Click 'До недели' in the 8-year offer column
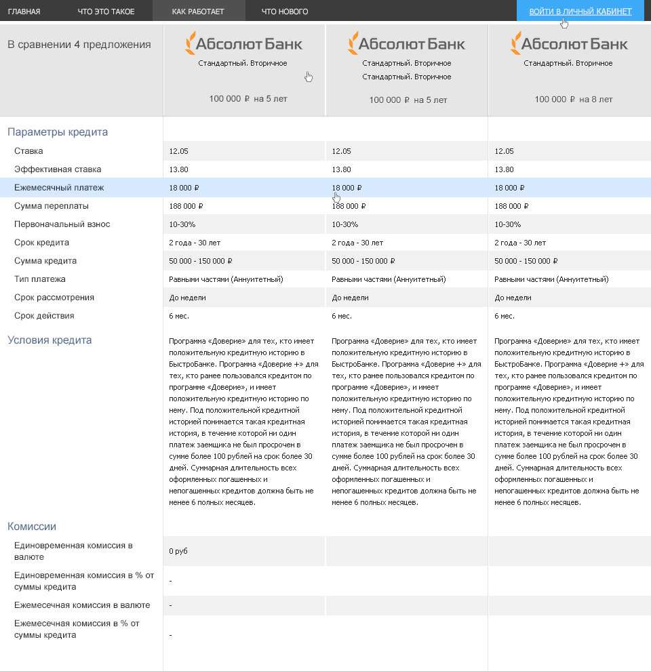 tap(513, 298)
